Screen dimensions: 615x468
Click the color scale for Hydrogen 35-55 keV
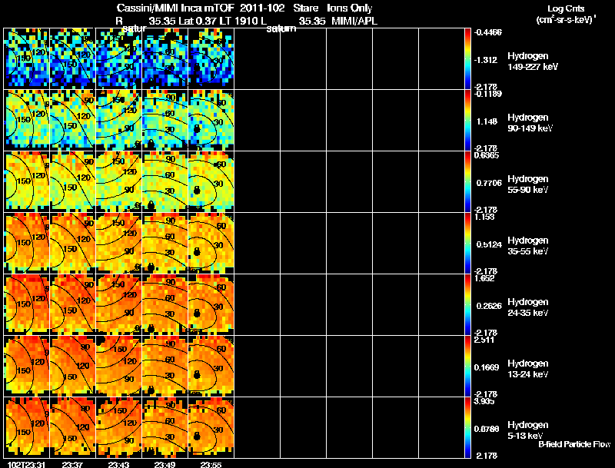[x=467, y=243]
